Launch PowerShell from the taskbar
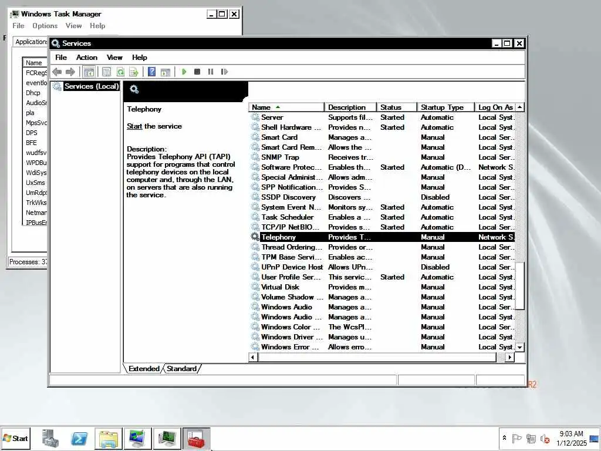Viewport: 601px width, 451px height. click(79, 438)
